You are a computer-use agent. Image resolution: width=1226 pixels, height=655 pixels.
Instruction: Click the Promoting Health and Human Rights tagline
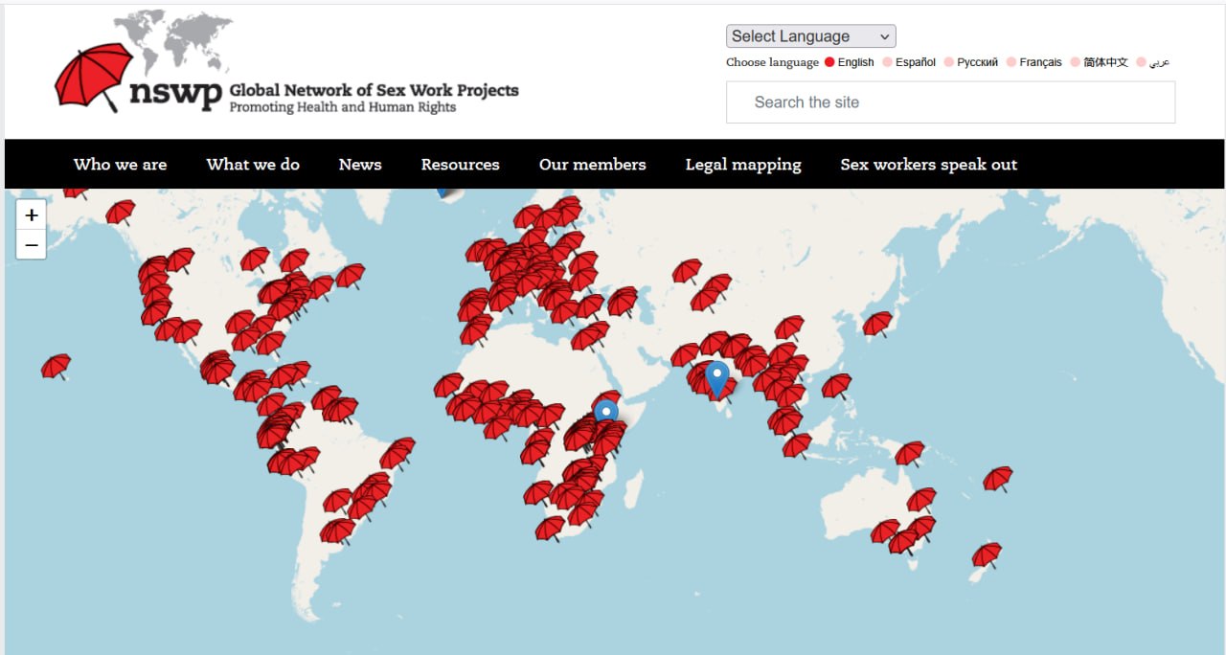[343, 107]
